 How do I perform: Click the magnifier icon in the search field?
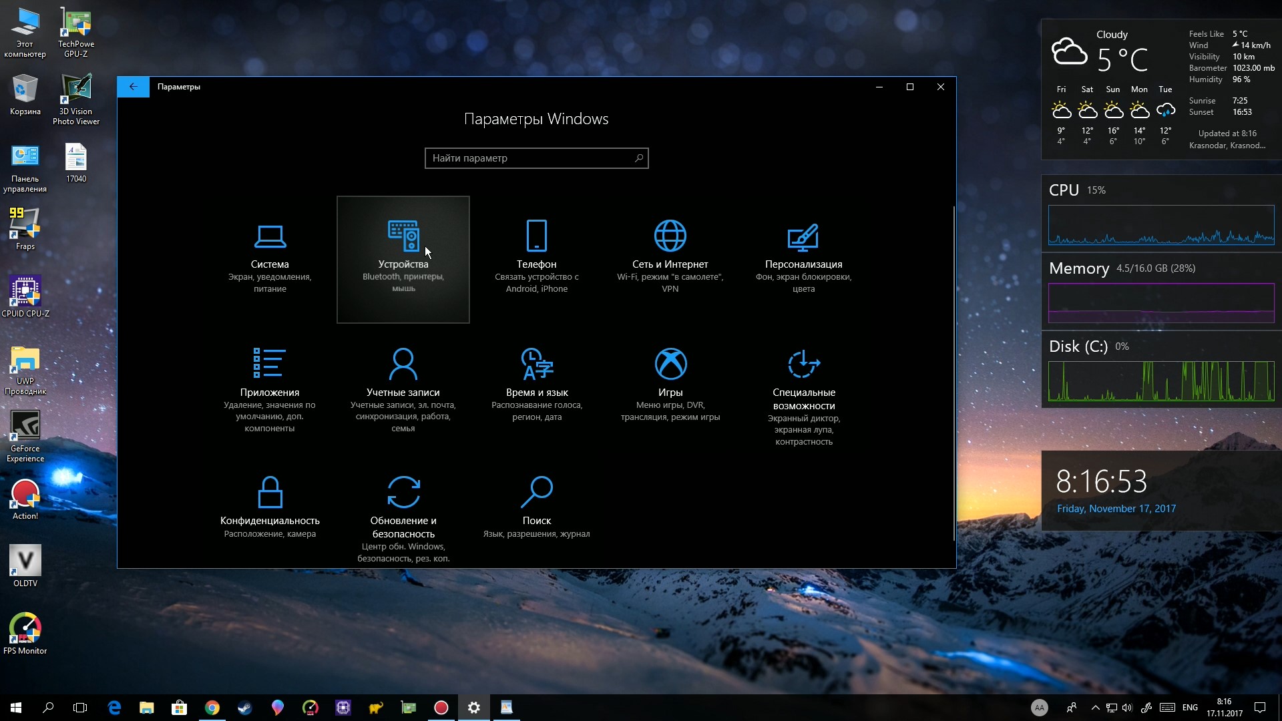click(638, 158)
